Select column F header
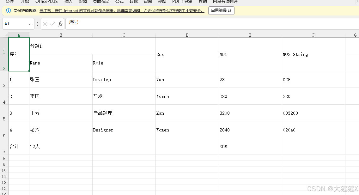Image resolution: width=359 pixels, height=195 pixels. tap(313, 35)
